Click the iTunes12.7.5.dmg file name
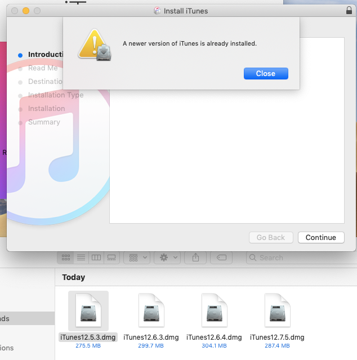This screenshot has height=360, width=357. click(277, 337)
